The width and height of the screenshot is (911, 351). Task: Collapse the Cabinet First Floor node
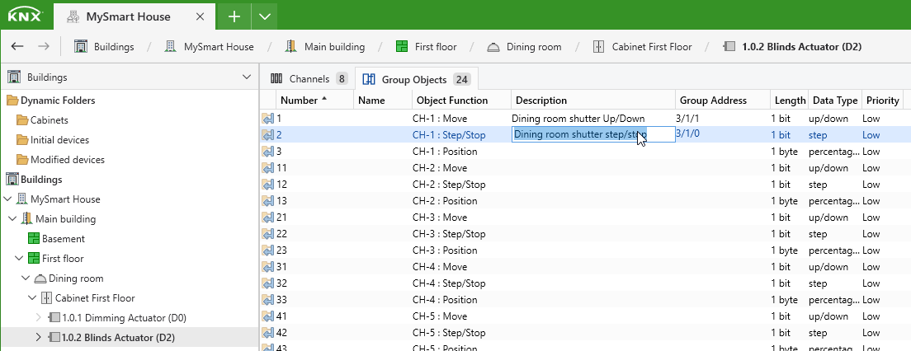32,297
